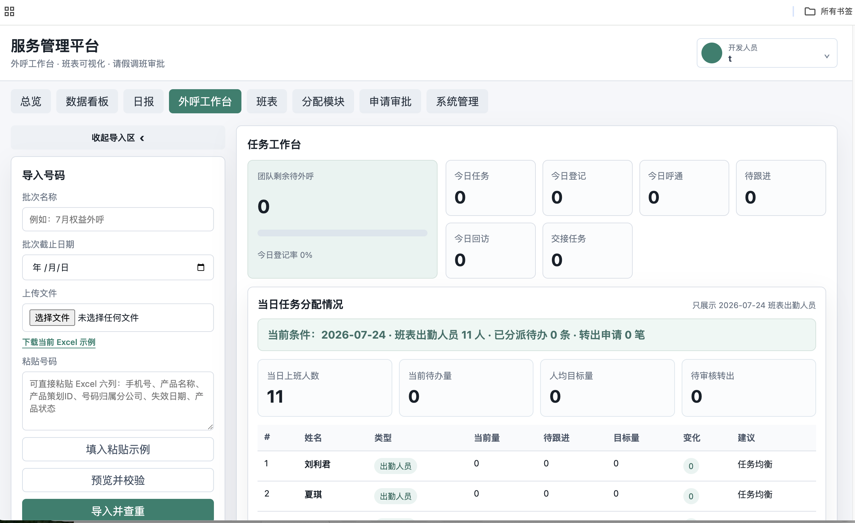Viewport: 855px width, 523px height.
Task: Click 填入粘贴示例 button
Action: tap(118, 450)
